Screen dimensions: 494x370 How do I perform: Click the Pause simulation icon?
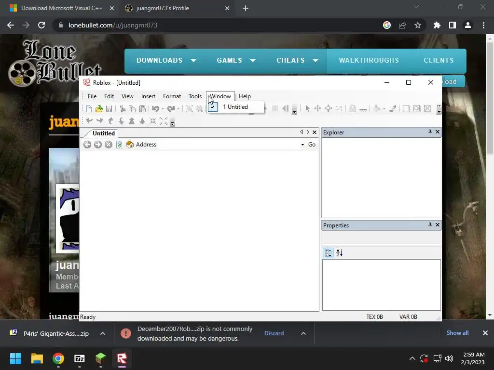click(274, 109)
